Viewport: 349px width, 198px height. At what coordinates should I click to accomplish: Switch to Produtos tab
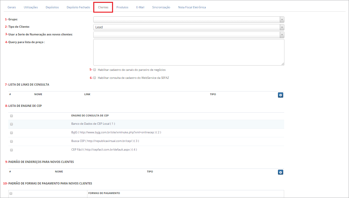click(122, 7)
